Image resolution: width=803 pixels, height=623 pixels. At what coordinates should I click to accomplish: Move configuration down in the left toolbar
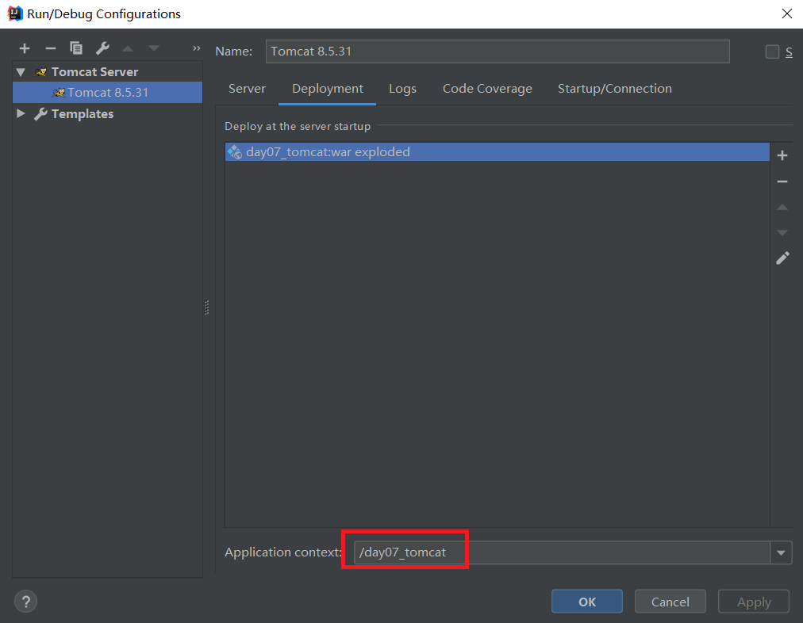pyautogui.click(x=154, y=48)
